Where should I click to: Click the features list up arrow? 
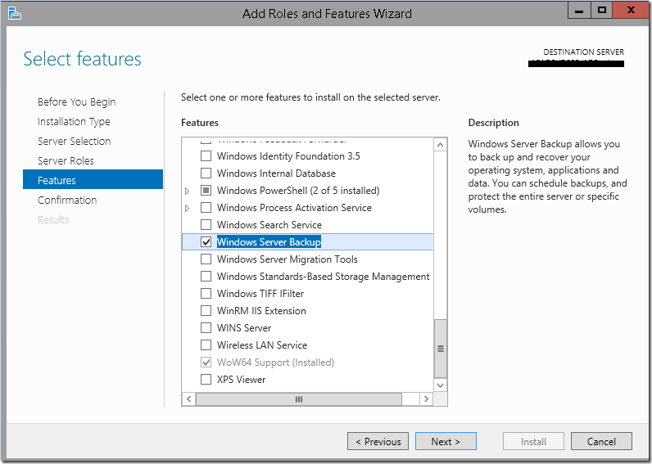pos(441,145)
